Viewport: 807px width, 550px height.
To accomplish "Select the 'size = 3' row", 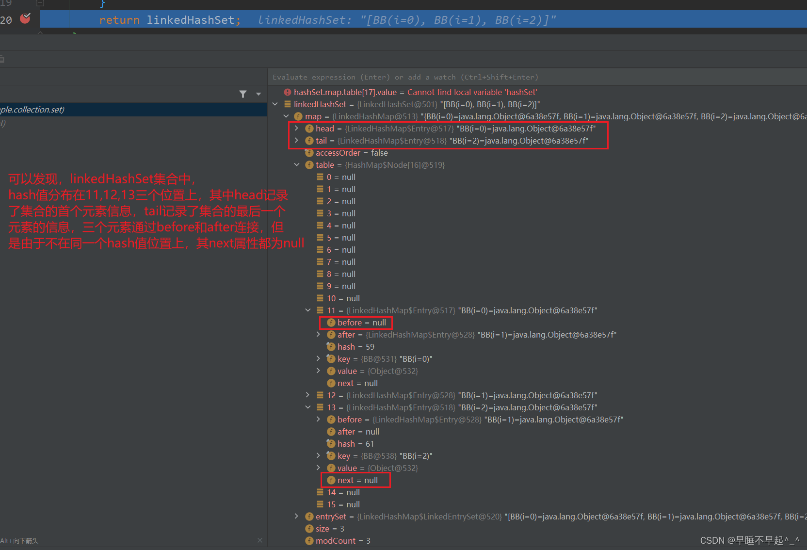I will tap(537, 529).
